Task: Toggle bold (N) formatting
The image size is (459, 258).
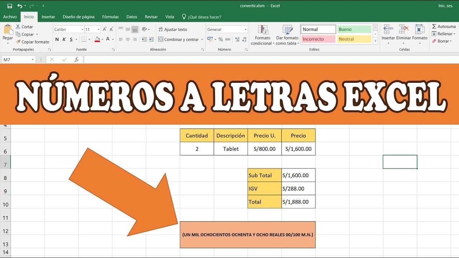Action: (x=57, y=39)
